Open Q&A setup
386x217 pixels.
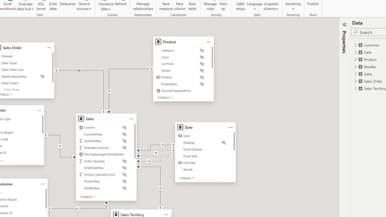click(241, 6)
